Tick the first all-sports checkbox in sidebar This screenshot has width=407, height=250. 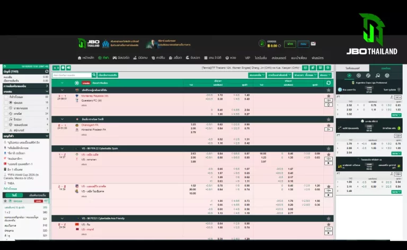pos(6,97)
